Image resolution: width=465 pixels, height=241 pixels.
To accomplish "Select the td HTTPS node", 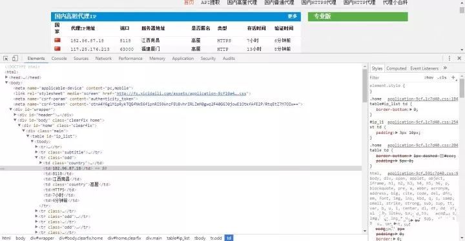I will (x=59, y=189).
